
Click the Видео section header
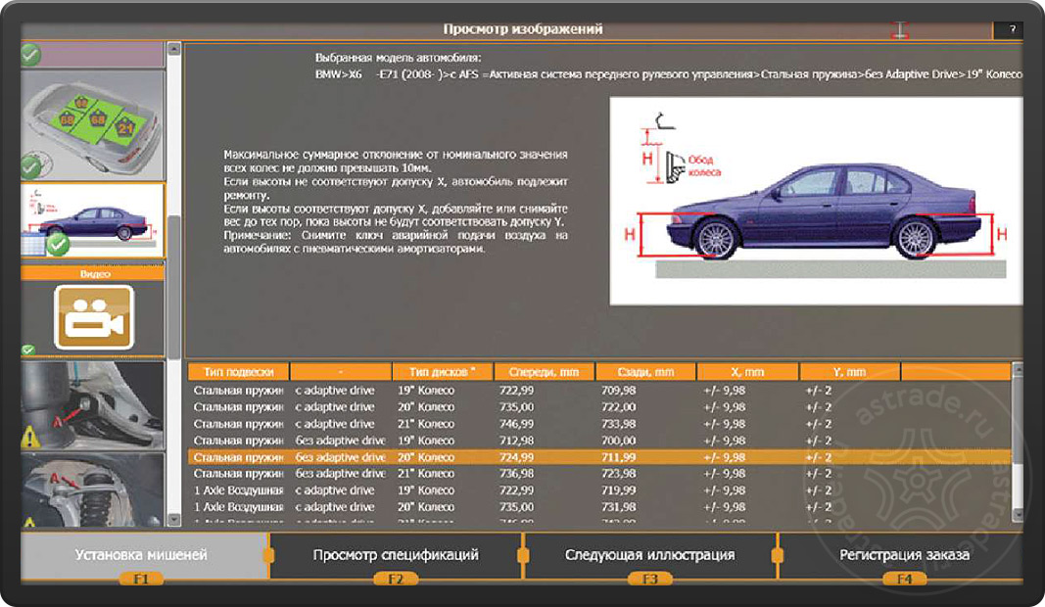coord(93,274)
